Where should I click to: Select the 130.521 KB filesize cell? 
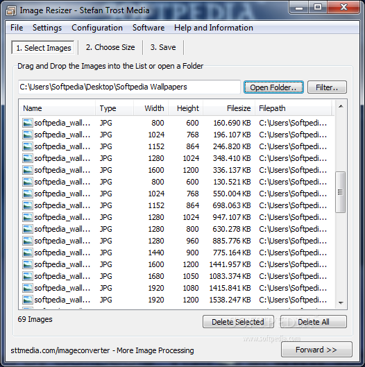point(232,182)
